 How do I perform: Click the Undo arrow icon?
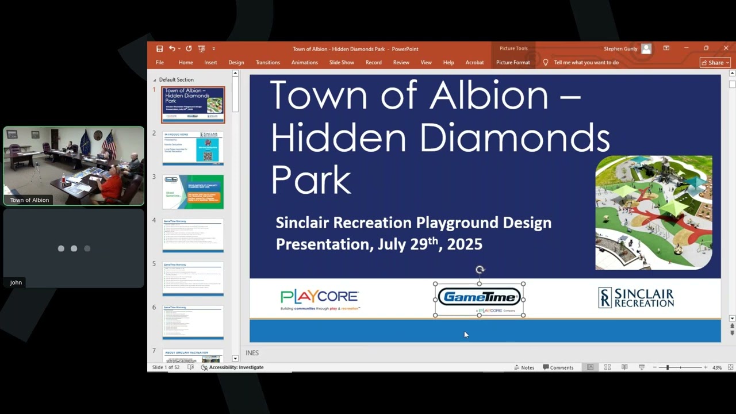click(x=171, y=49)
